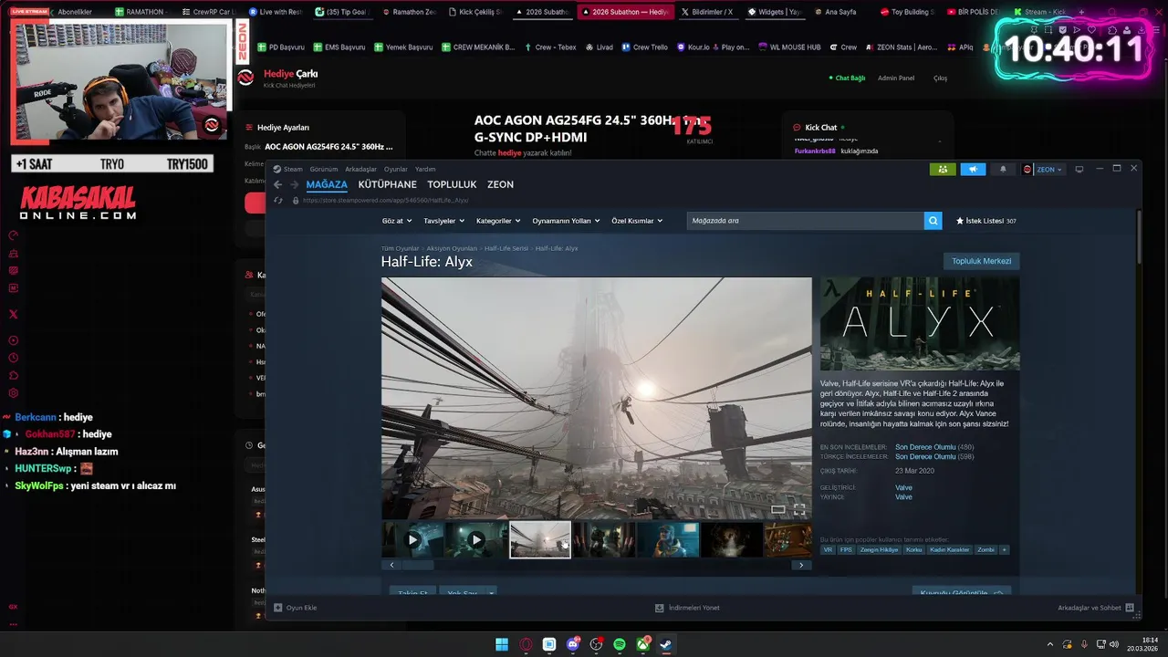1168x657 pixels.
Task: Switch to the KÜTÜPHANE tab
Action: tap(387, 184)
